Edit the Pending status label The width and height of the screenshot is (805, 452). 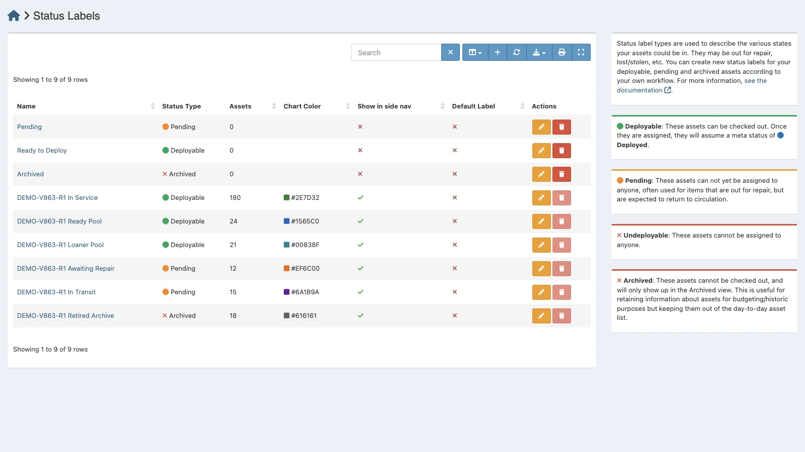(541, 127)
